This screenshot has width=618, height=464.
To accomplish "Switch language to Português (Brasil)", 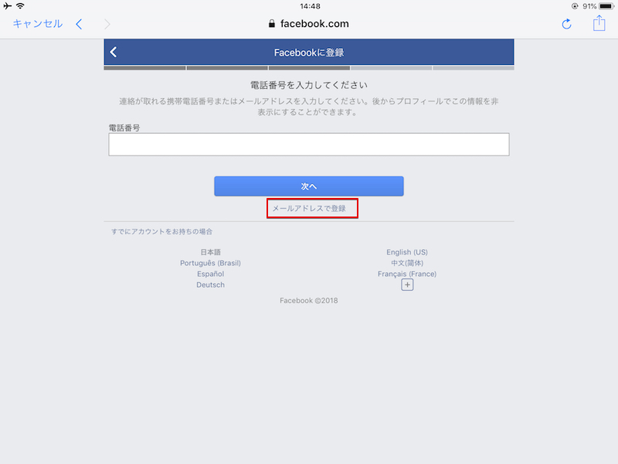I will (x=210, y=263).
